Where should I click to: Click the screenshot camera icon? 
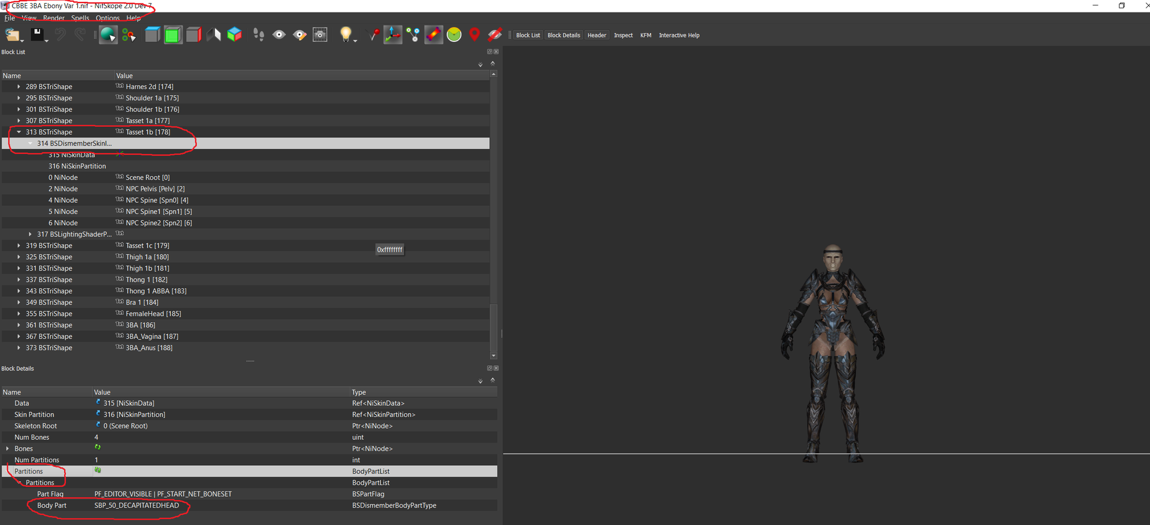320,35
